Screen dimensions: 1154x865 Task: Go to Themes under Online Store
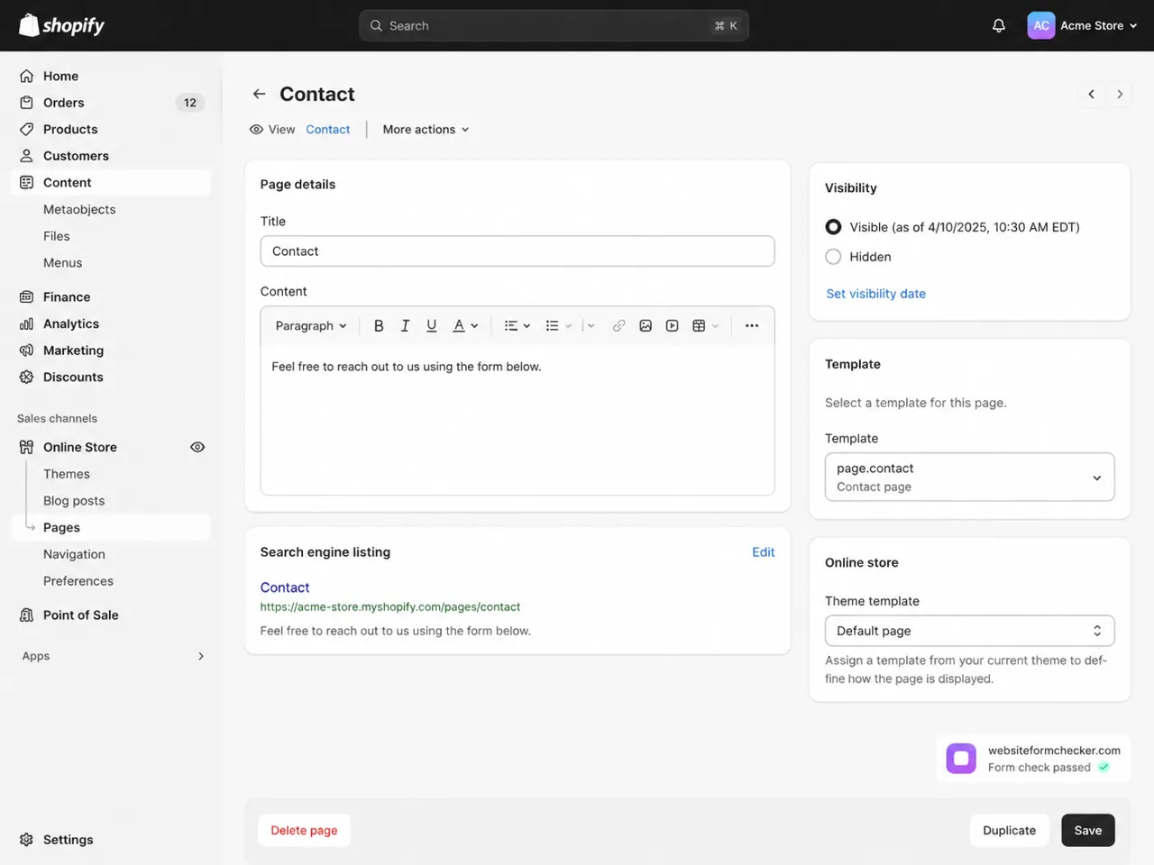(67, 474)
